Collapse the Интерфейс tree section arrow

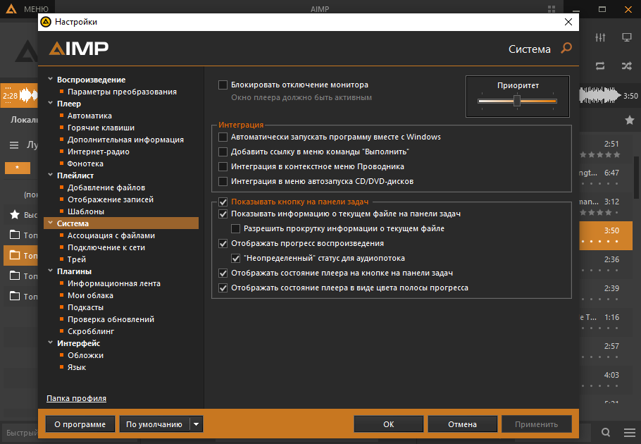click(x=50, y=343)
